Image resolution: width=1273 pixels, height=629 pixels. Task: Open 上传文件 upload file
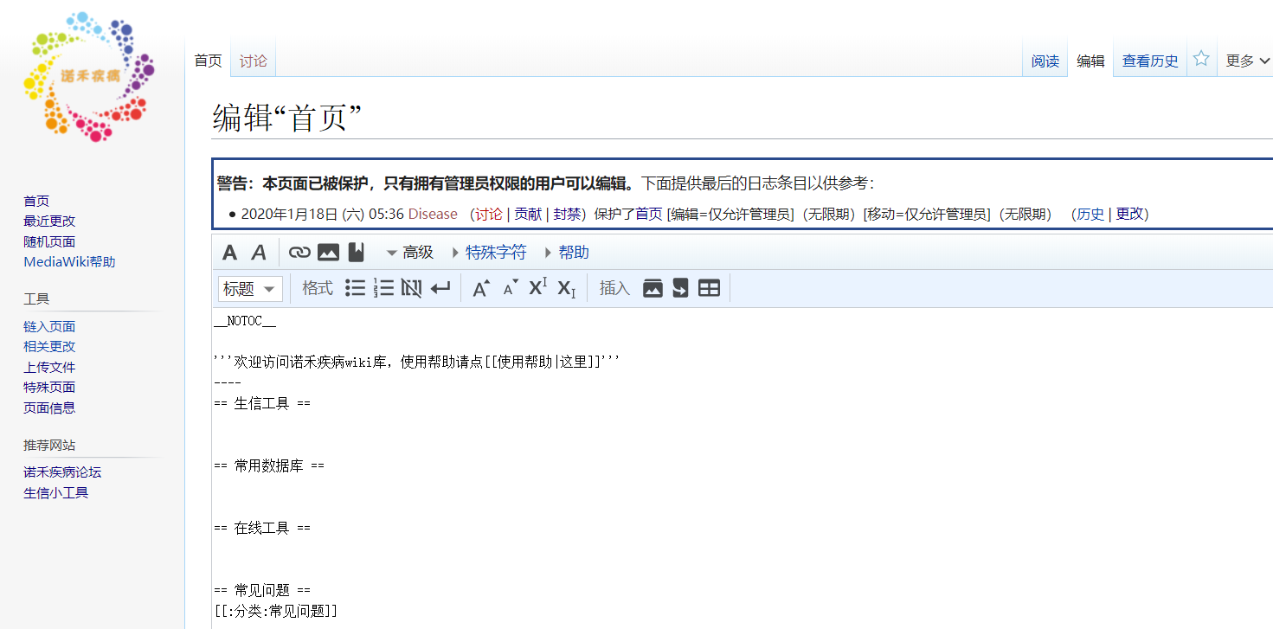pyautogui.click(x=49, y=367)
